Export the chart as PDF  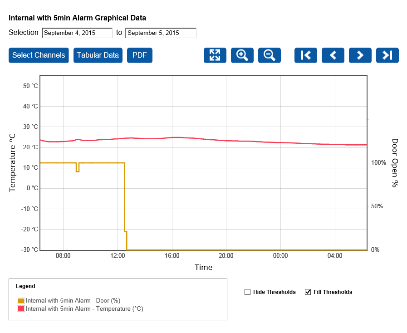click(x=139, y=55)
